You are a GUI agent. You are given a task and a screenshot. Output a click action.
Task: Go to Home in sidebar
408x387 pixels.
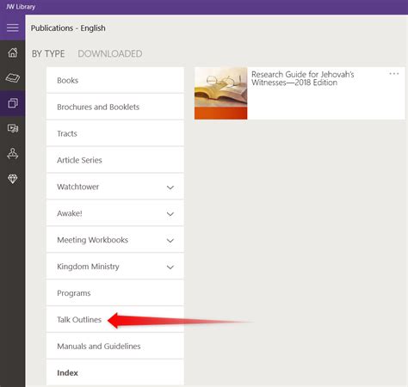click(13, 52)
